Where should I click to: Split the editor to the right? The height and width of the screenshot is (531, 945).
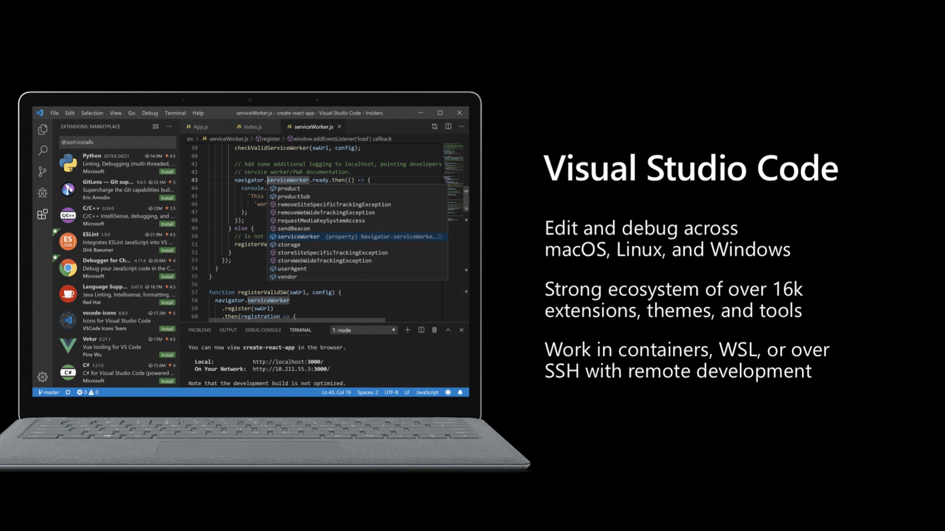tap(448, 126)
